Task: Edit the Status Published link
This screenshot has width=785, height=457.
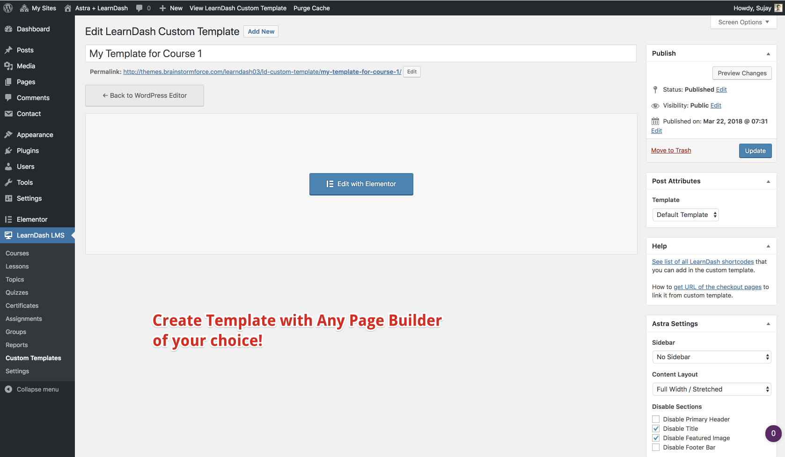Action: pos(721,89)
